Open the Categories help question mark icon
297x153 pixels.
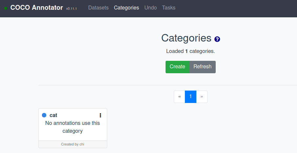coord(217,39)
